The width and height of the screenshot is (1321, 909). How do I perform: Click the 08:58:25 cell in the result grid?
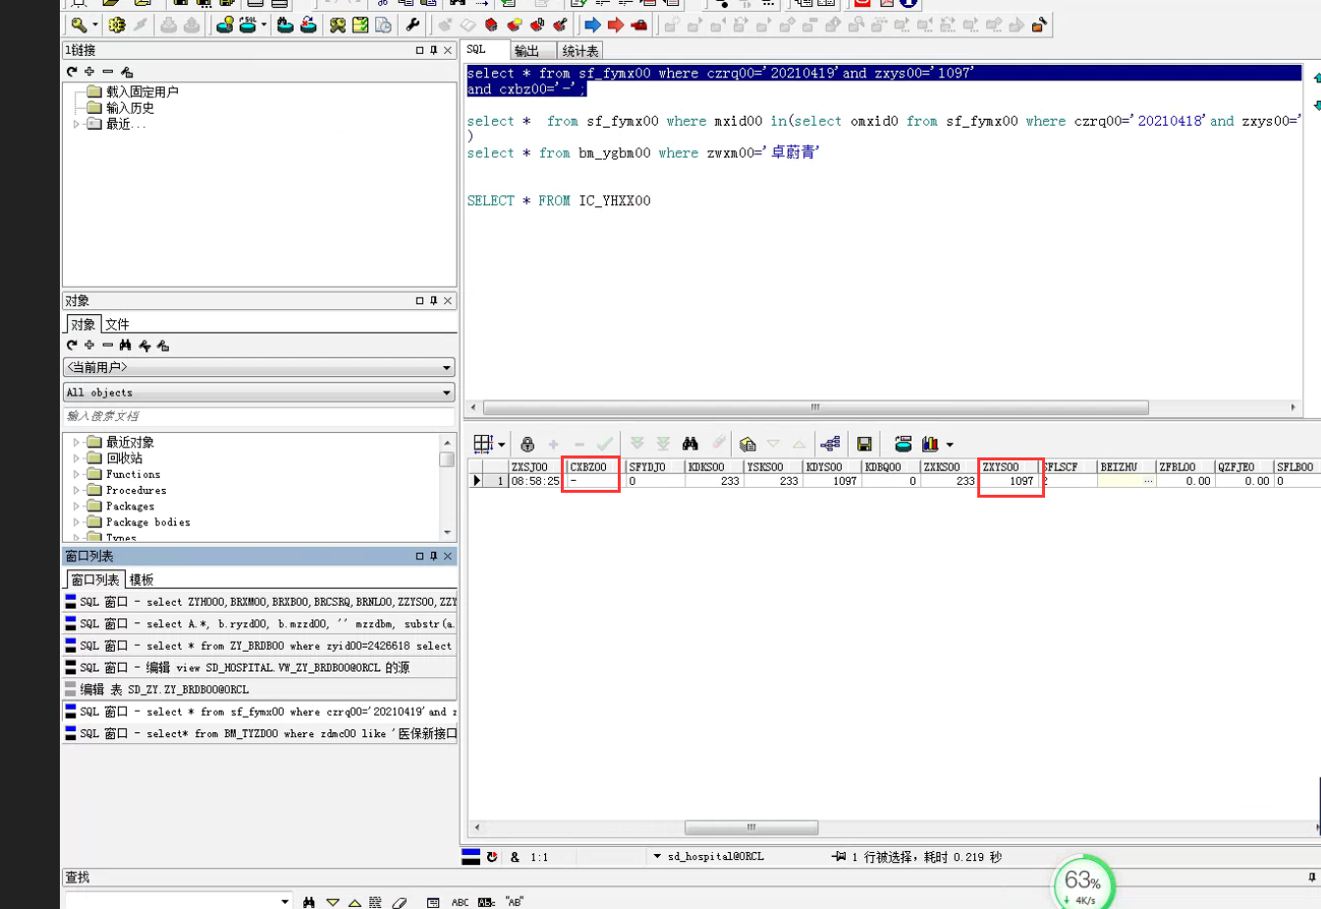535,481
